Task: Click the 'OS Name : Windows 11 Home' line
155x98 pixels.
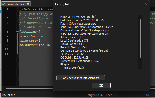Action: [84, 51]
